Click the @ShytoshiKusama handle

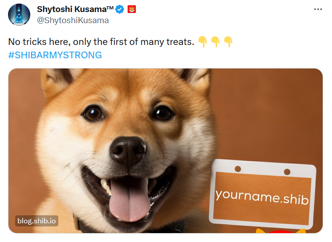73,20
